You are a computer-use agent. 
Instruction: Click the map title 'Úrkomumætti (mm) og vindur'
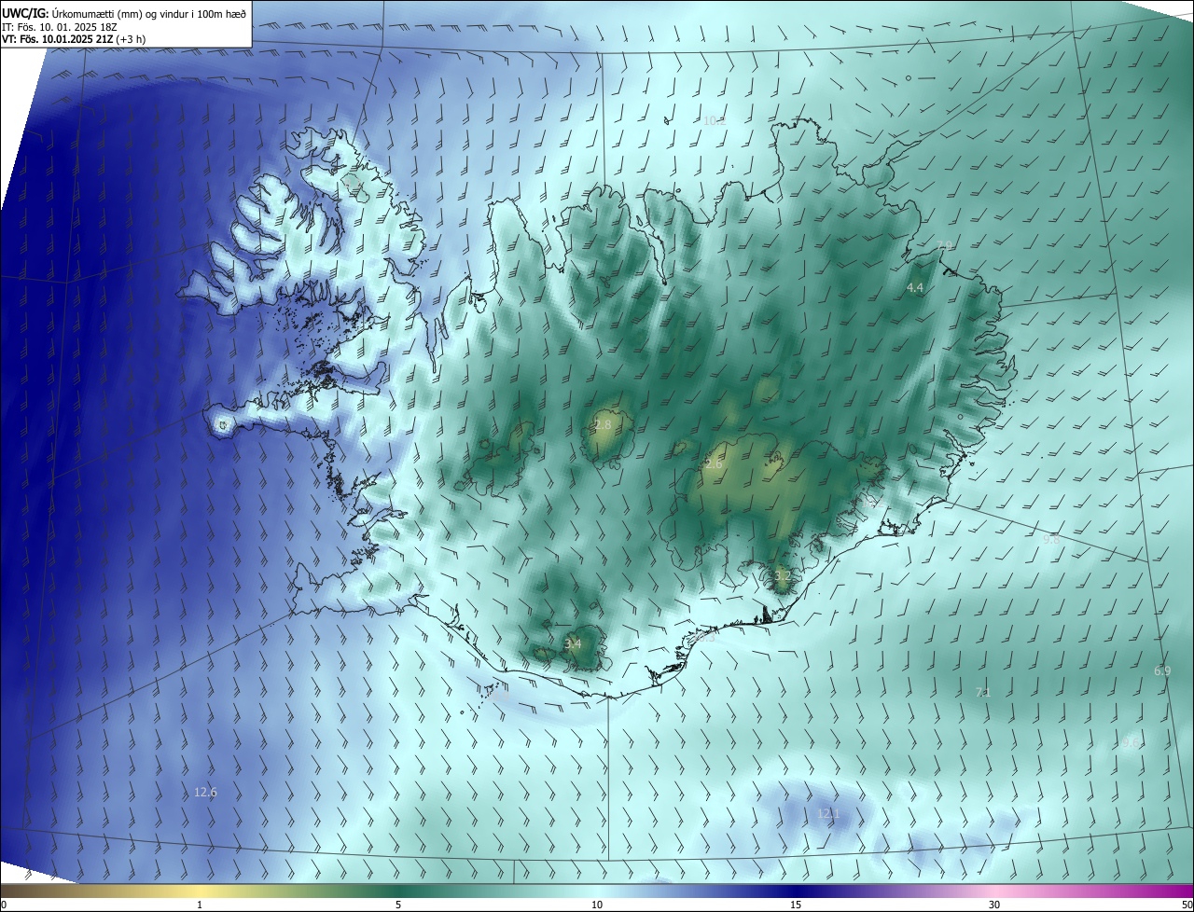pos(122,12)
